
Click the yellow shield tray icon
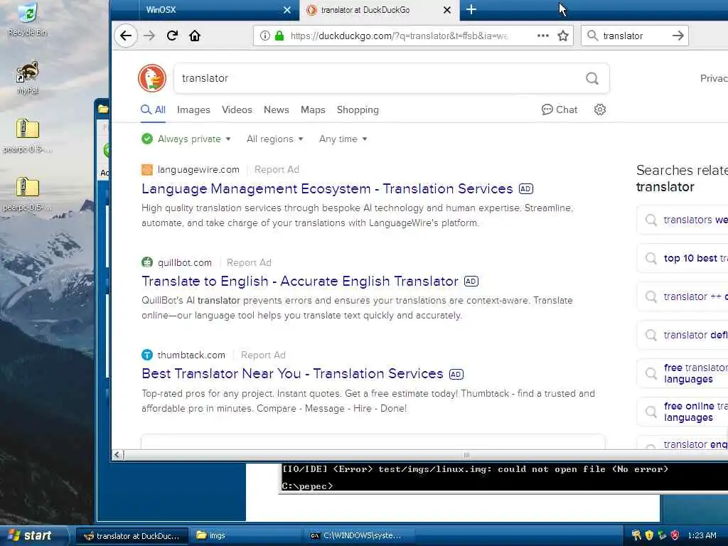(649, 535)
